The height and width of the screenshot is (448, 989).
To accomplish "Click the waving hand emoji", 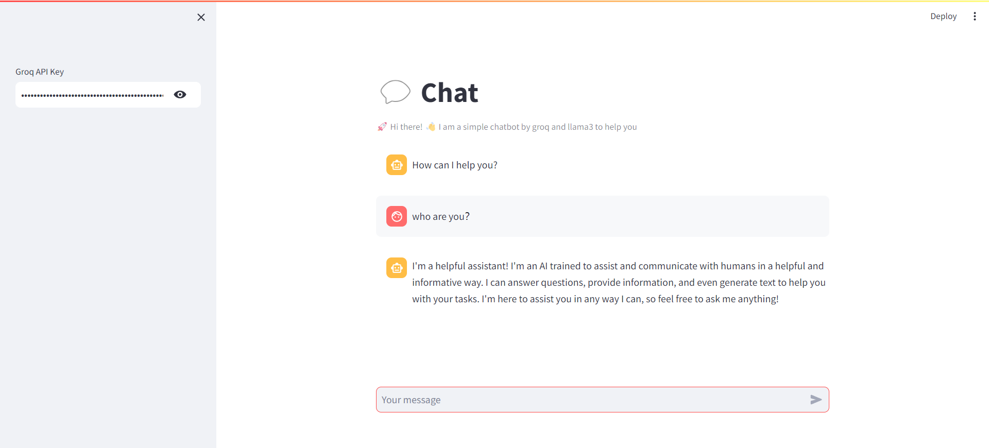I will tap(431, 127).
